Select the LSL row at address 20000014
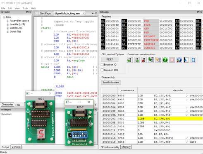 152,134
